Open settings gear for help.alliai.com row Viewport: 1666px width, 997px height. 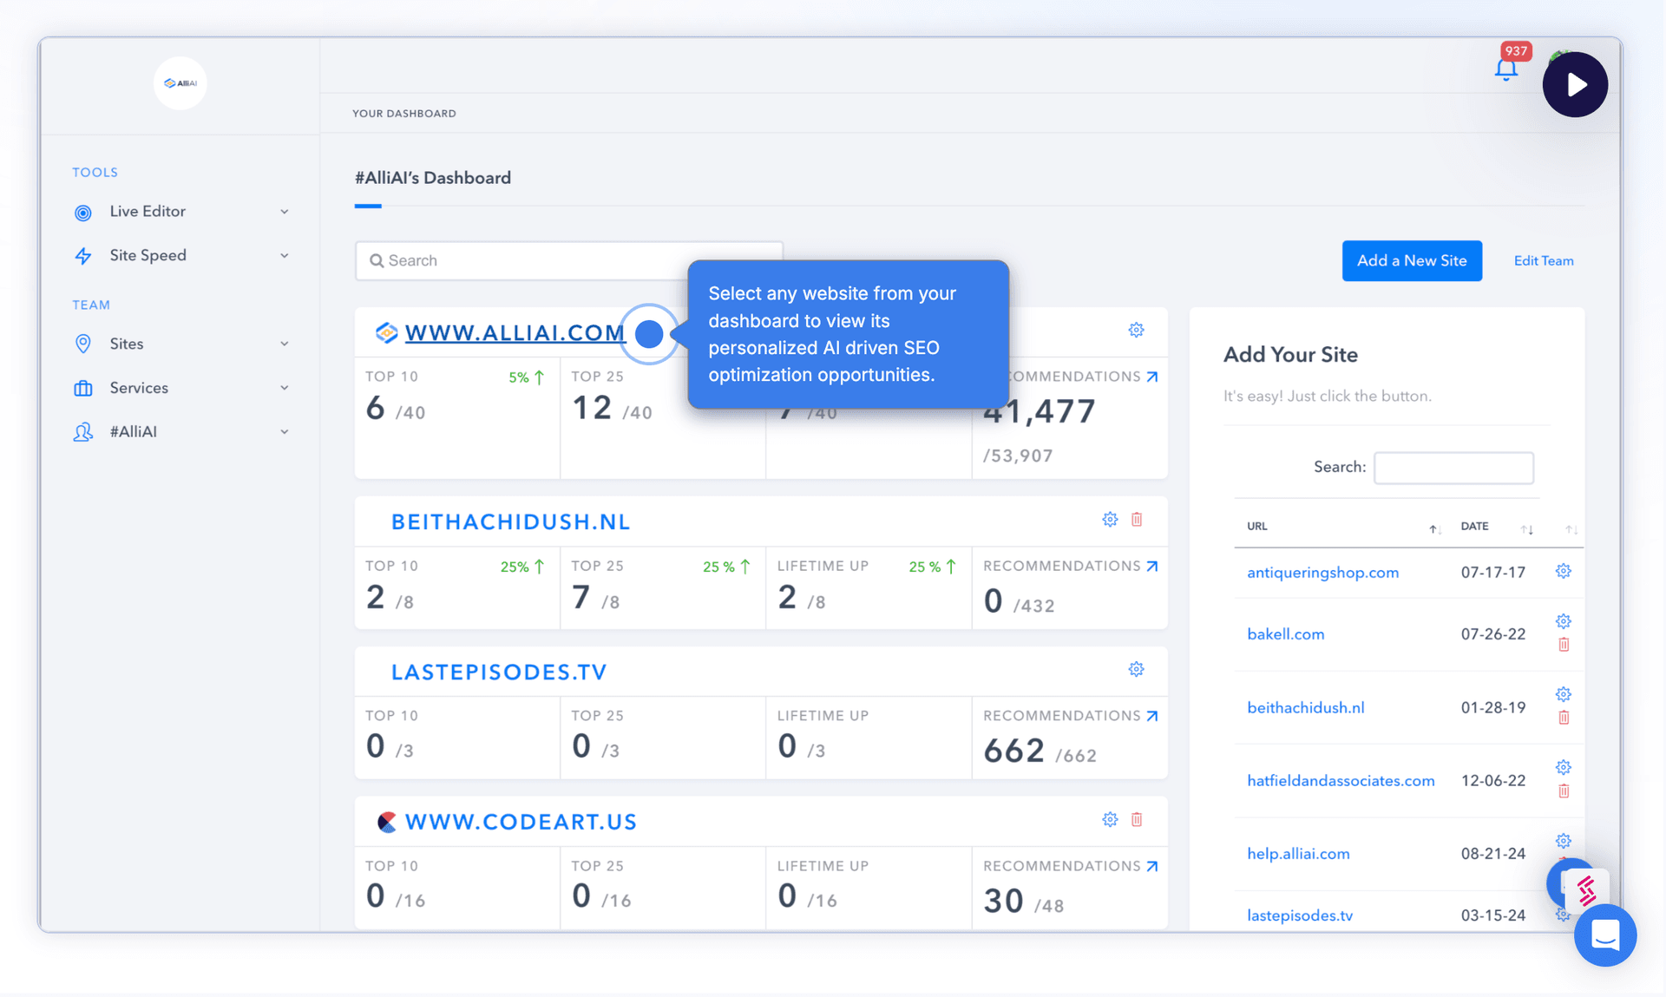1564,841
